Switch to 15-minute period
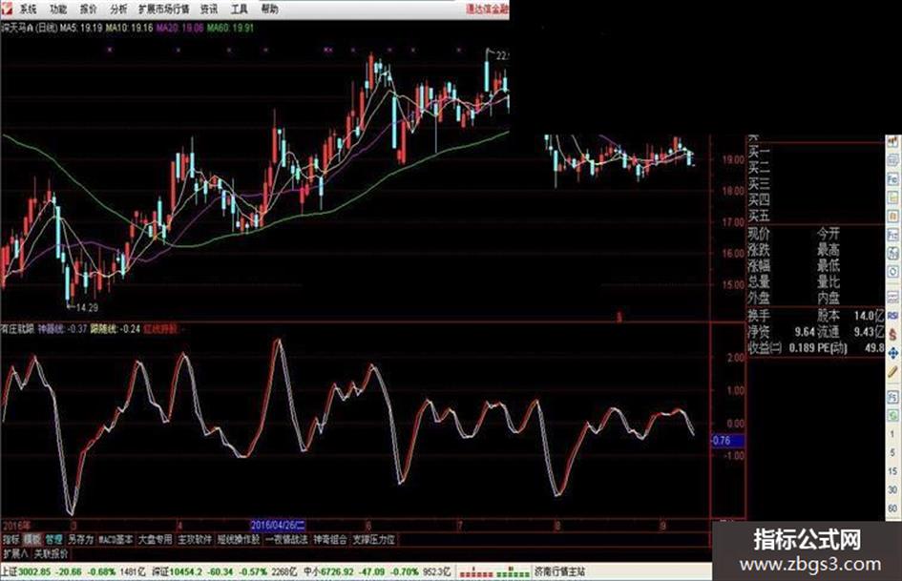 [892, 471]
